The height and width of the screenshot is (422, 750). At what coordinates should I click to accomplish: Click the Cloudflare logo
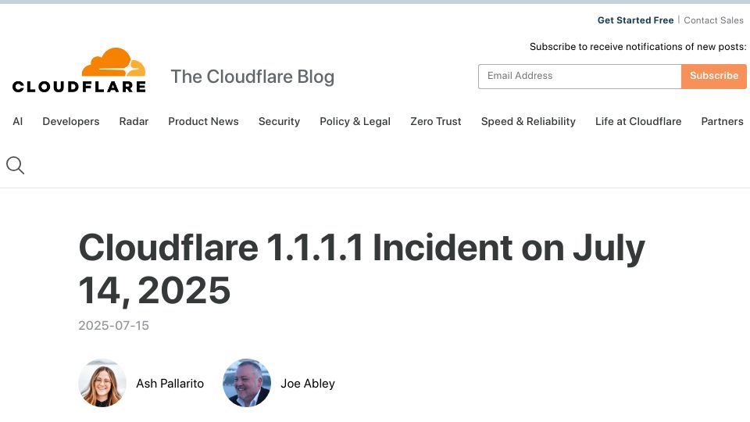[79, 70]
